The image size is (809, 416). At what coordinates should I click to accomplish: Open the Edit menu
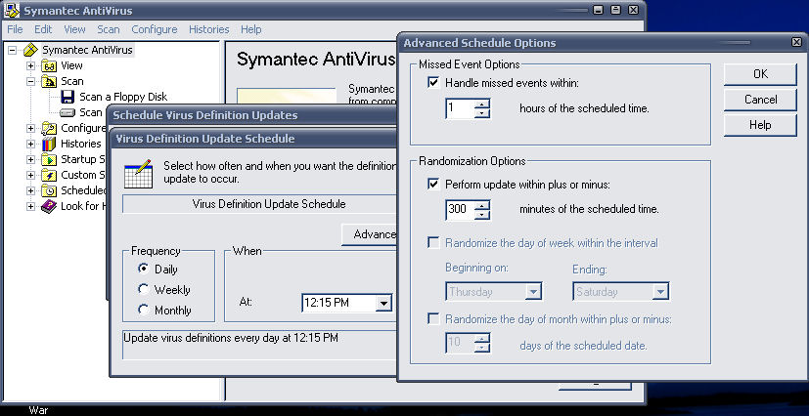[43, 29]
